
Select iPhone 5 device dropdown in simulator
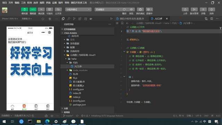(10, 19)
